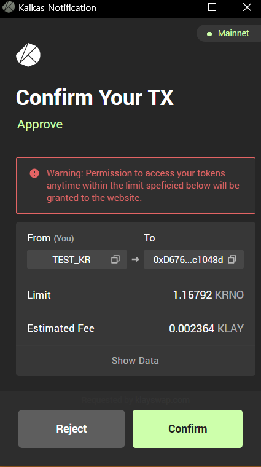
Task: Minimize the Kaikas Notification window
Action: point(177,7)
